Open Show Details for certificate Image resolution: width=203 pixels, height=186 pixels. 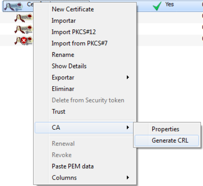pyautogui.click(x=69, y=66)
